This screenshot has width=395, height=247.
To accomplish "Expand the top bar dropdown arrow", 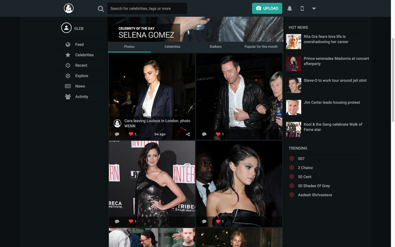I will 314,9.
